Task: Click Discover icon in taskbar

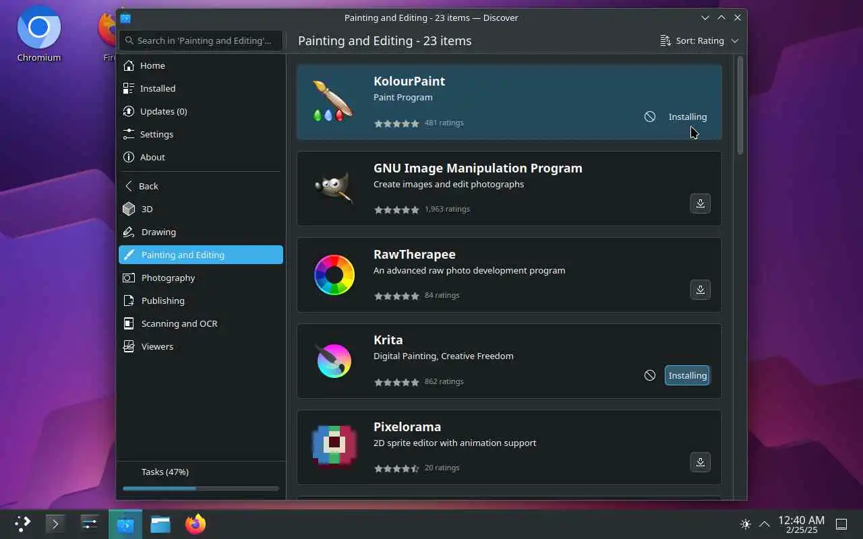Action: [125, 524]
